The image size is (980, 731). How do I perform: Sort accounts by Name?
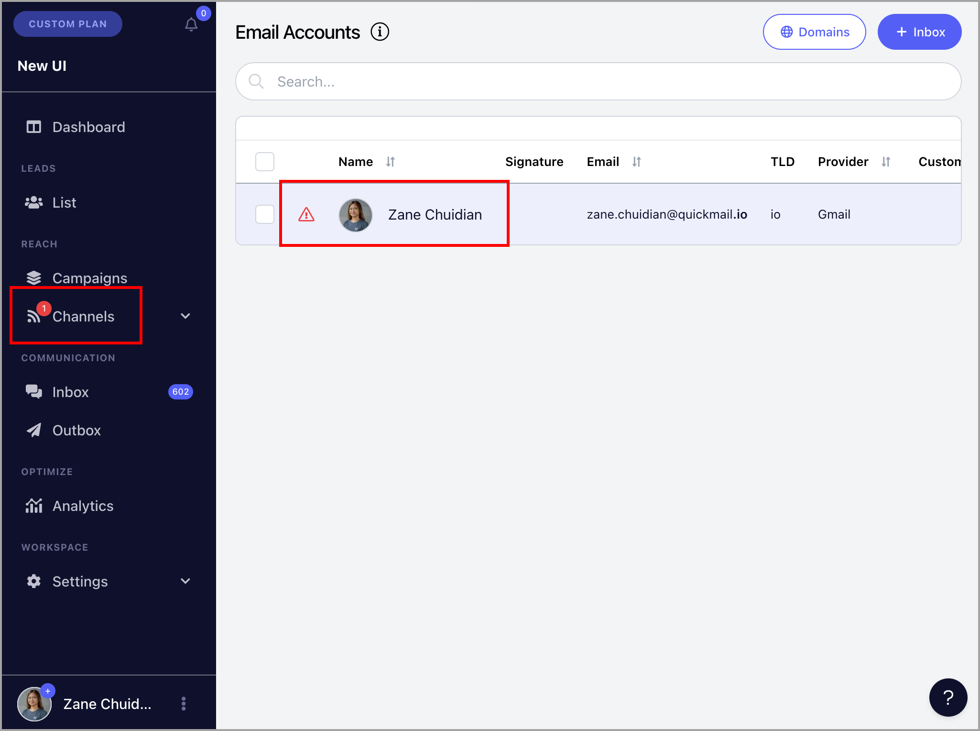391,162
